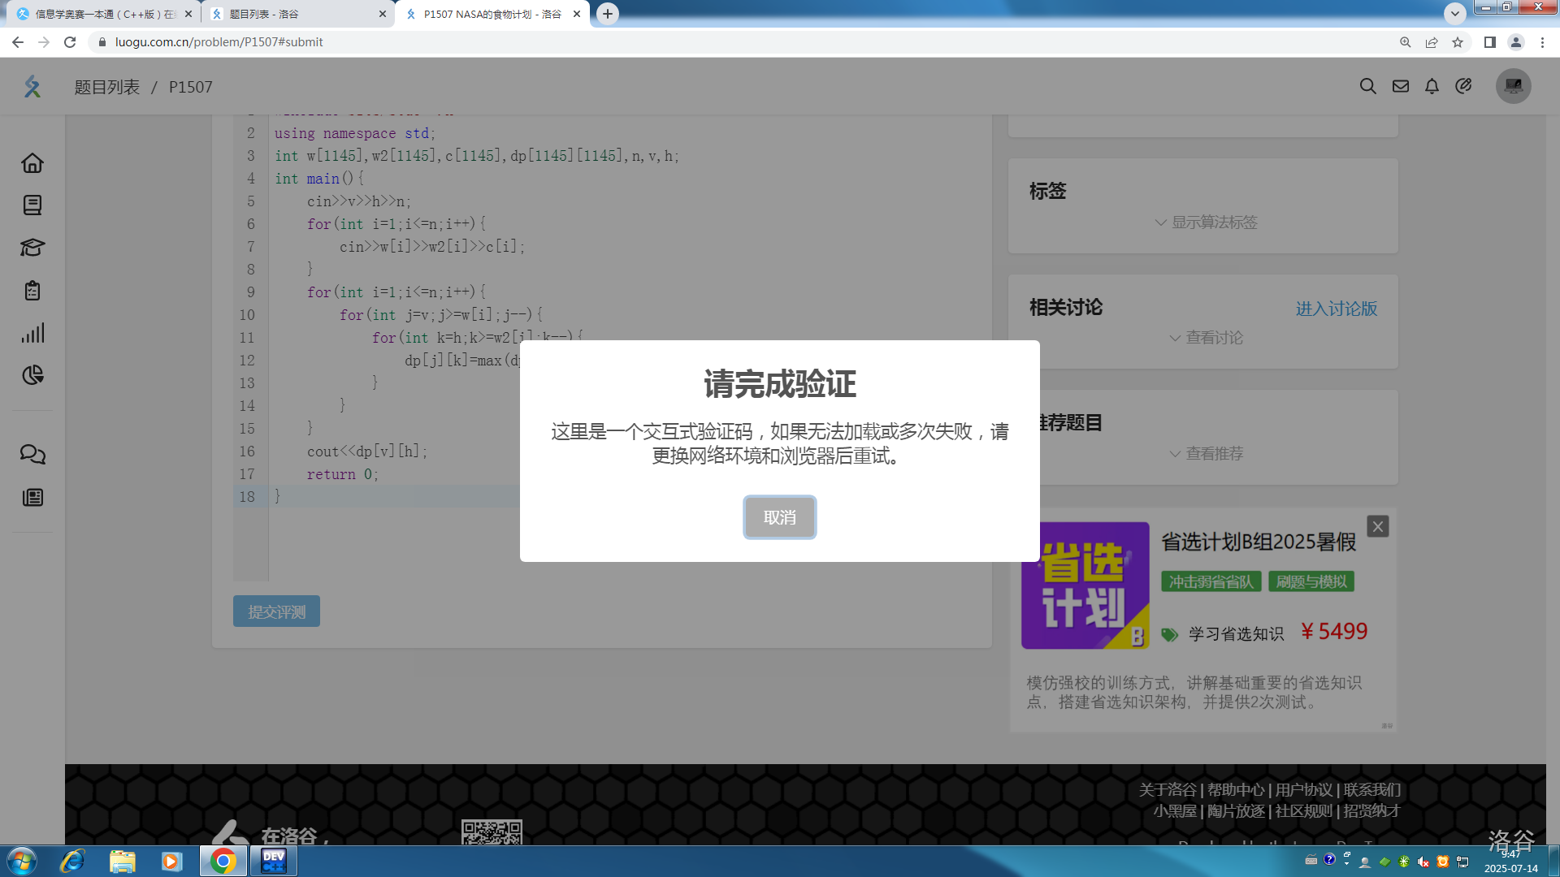The width and height of the screenshot is (1560, 877).
Task: Expand 显示算法标签 to show algorithm tags
Action: pos(1205,222)
